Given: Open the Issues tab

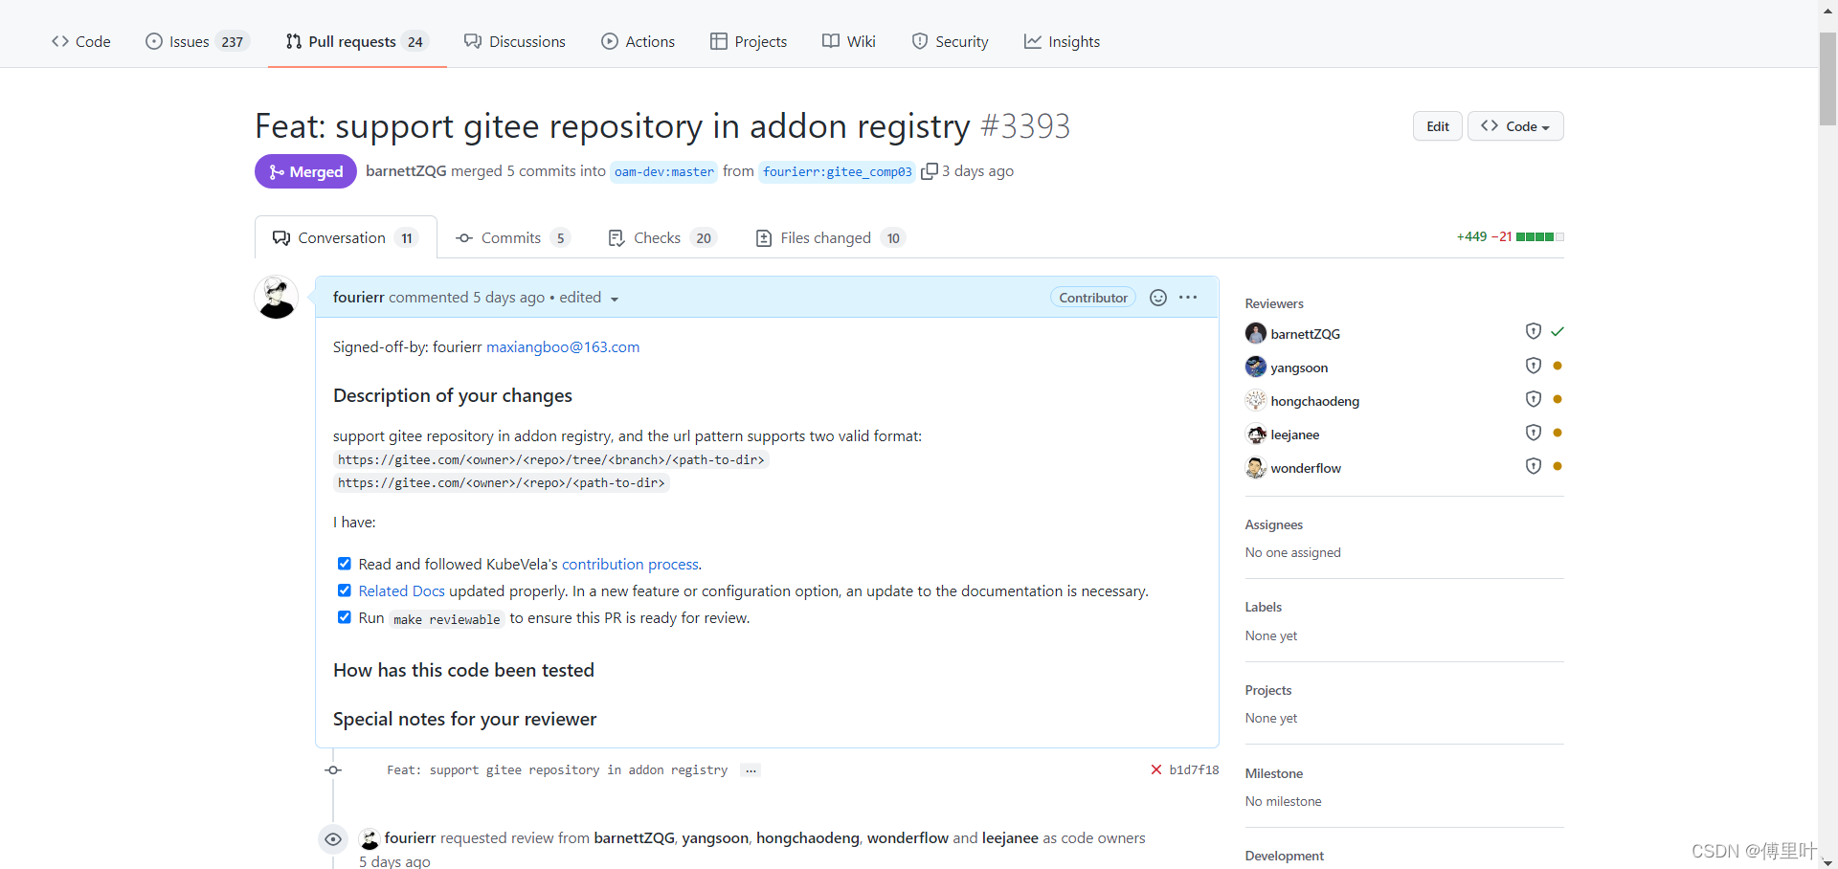Looking at the screenshot, I should pyautogui.click(x=197, y=41).
